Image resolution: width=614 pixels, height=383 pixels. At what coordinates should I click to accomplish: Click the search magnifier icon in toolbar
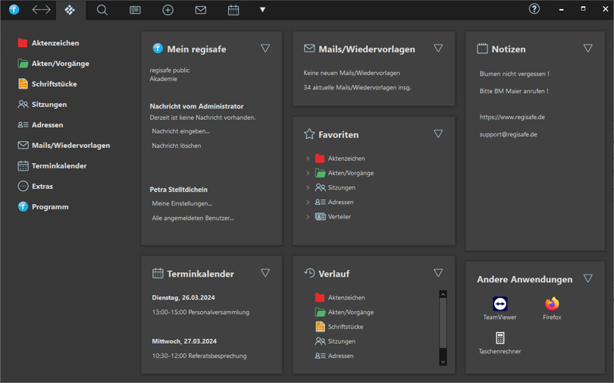(x=102, y=10)
